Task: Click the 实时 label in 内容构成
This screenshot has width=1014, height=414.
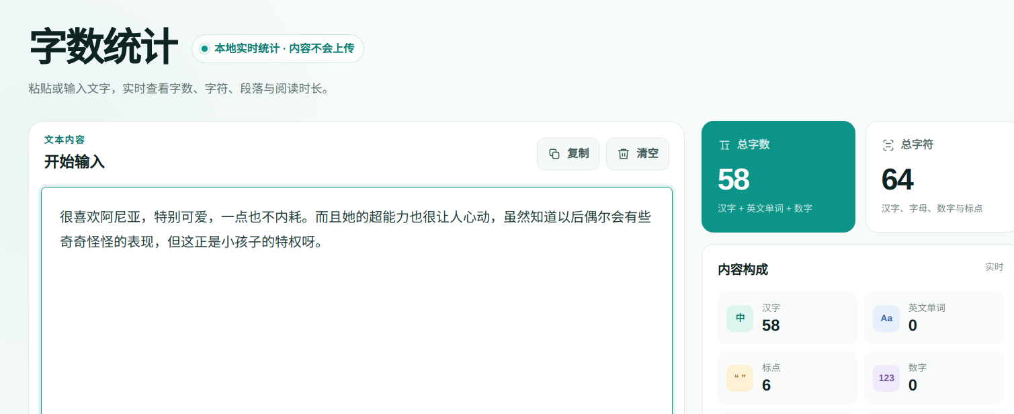Action: (x=994, y=267)
